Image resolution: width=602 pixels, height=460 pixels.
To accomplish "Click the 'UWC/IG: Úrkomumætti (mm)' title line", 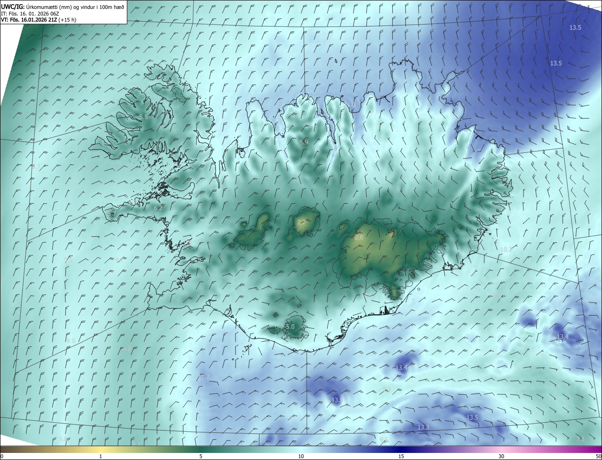I will click(x=63, y=7).
